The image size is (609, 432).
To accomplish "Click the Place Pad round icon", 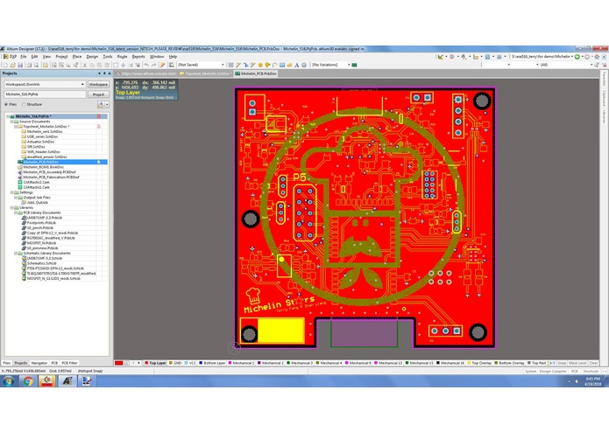I will [260, 65].
